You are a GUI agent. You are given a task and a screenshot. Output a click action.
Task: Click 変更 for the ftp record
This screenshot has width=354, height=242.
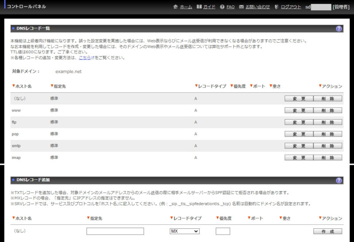click(x=299, y=122)
